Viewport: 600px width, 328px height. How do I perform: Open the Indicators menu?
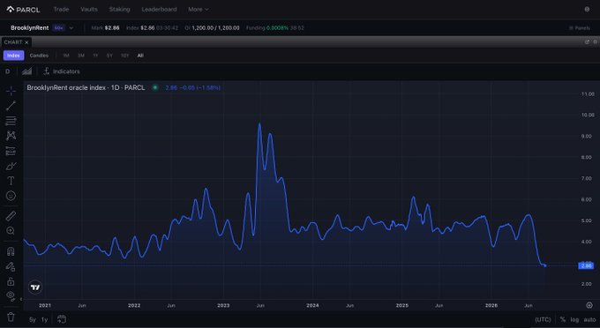(x=61, y=71)
